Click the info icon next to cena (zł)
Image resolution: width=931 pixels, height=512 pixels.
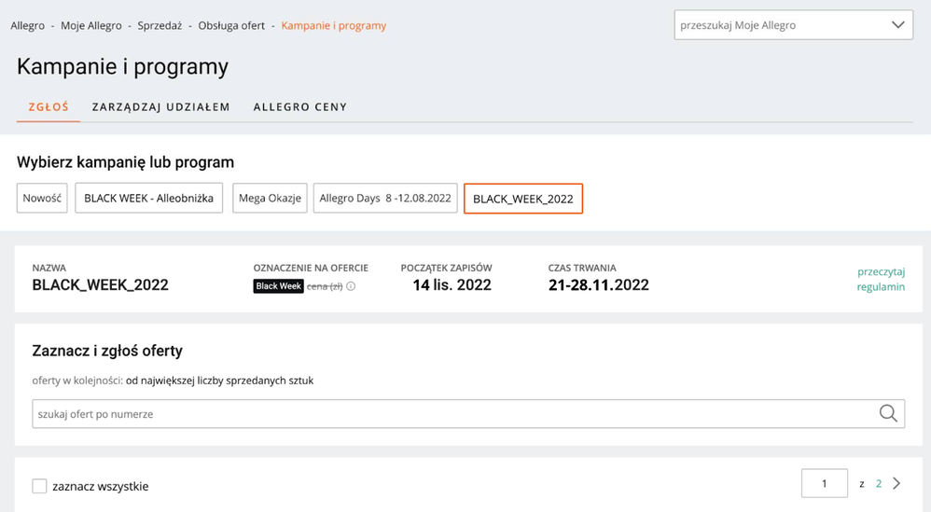[x=351, y=286]
